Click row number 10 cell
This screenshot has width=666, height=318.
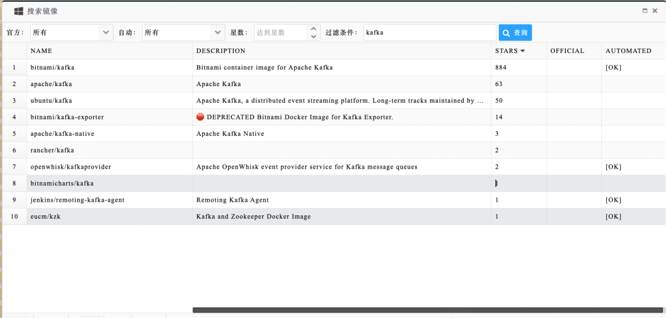(15, 217)
